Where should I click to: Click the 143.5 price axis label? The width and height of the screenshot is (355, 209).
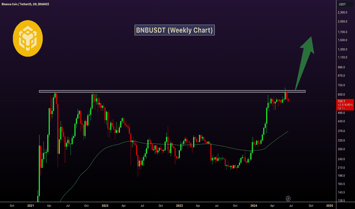[341, 192]
